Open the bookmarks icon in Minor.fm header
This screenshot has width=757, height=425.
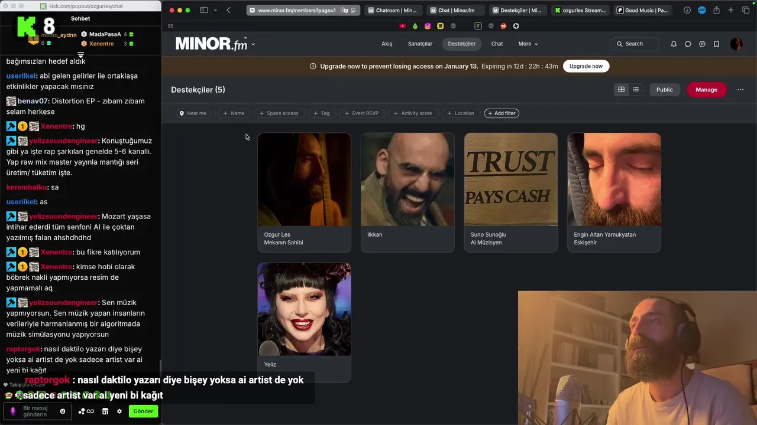[716, 44]
